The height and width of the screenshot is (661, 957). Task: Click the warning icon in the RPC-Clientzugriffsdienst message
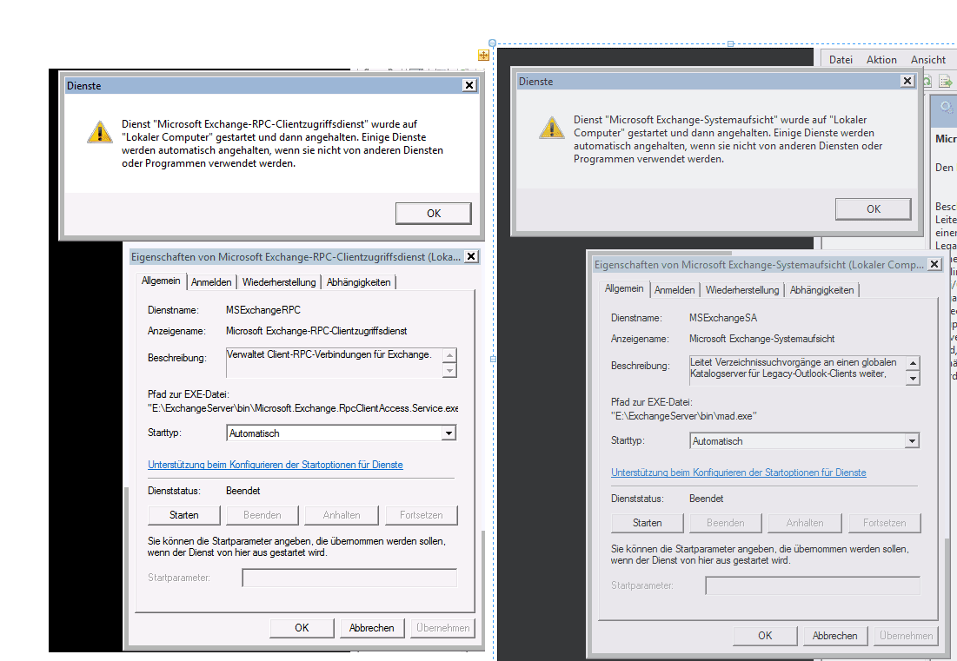click(99, 132)
